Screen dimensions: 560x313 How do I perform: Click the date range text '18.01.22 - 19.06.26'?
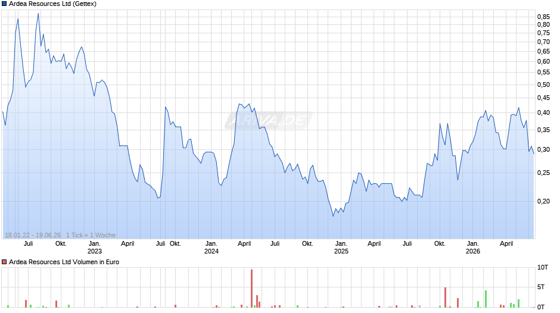pos(33,235)
